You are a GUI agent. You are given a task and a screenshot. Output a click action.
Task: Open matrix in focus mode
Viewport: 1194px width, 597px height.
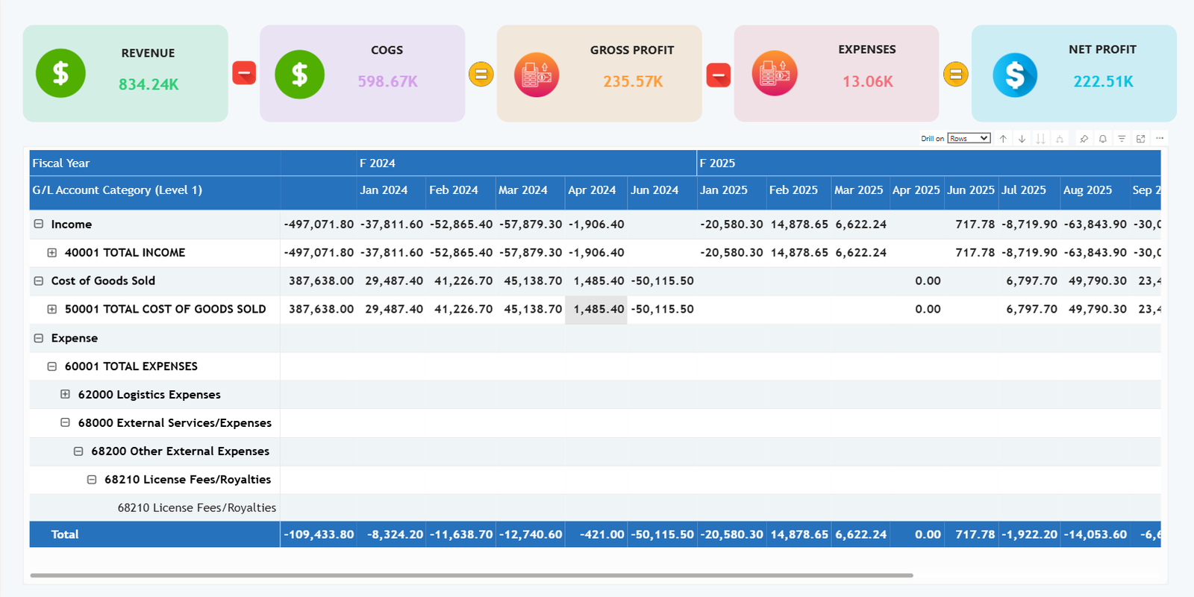[1140, 139]
